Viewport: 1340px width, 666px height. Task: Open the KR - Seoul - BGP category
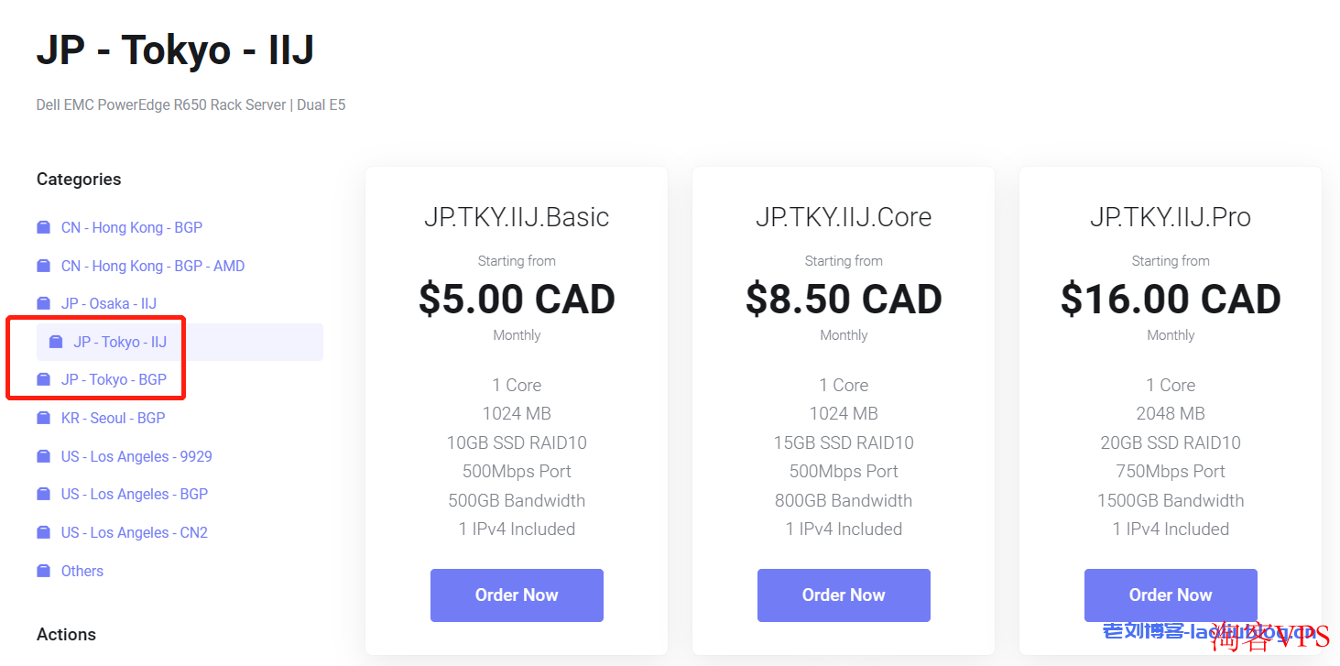pyautogui.click(x=113, y=418)
